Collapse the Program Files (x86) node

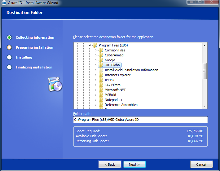pyautogui.click(x=90, y=45)
